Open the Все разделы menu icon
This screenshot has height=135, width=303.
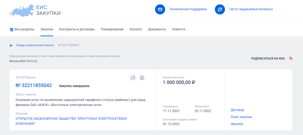(x=11, y=29)
